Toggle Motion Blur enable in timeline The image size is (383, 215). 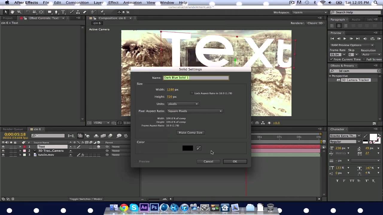click(x=110, y=136)
